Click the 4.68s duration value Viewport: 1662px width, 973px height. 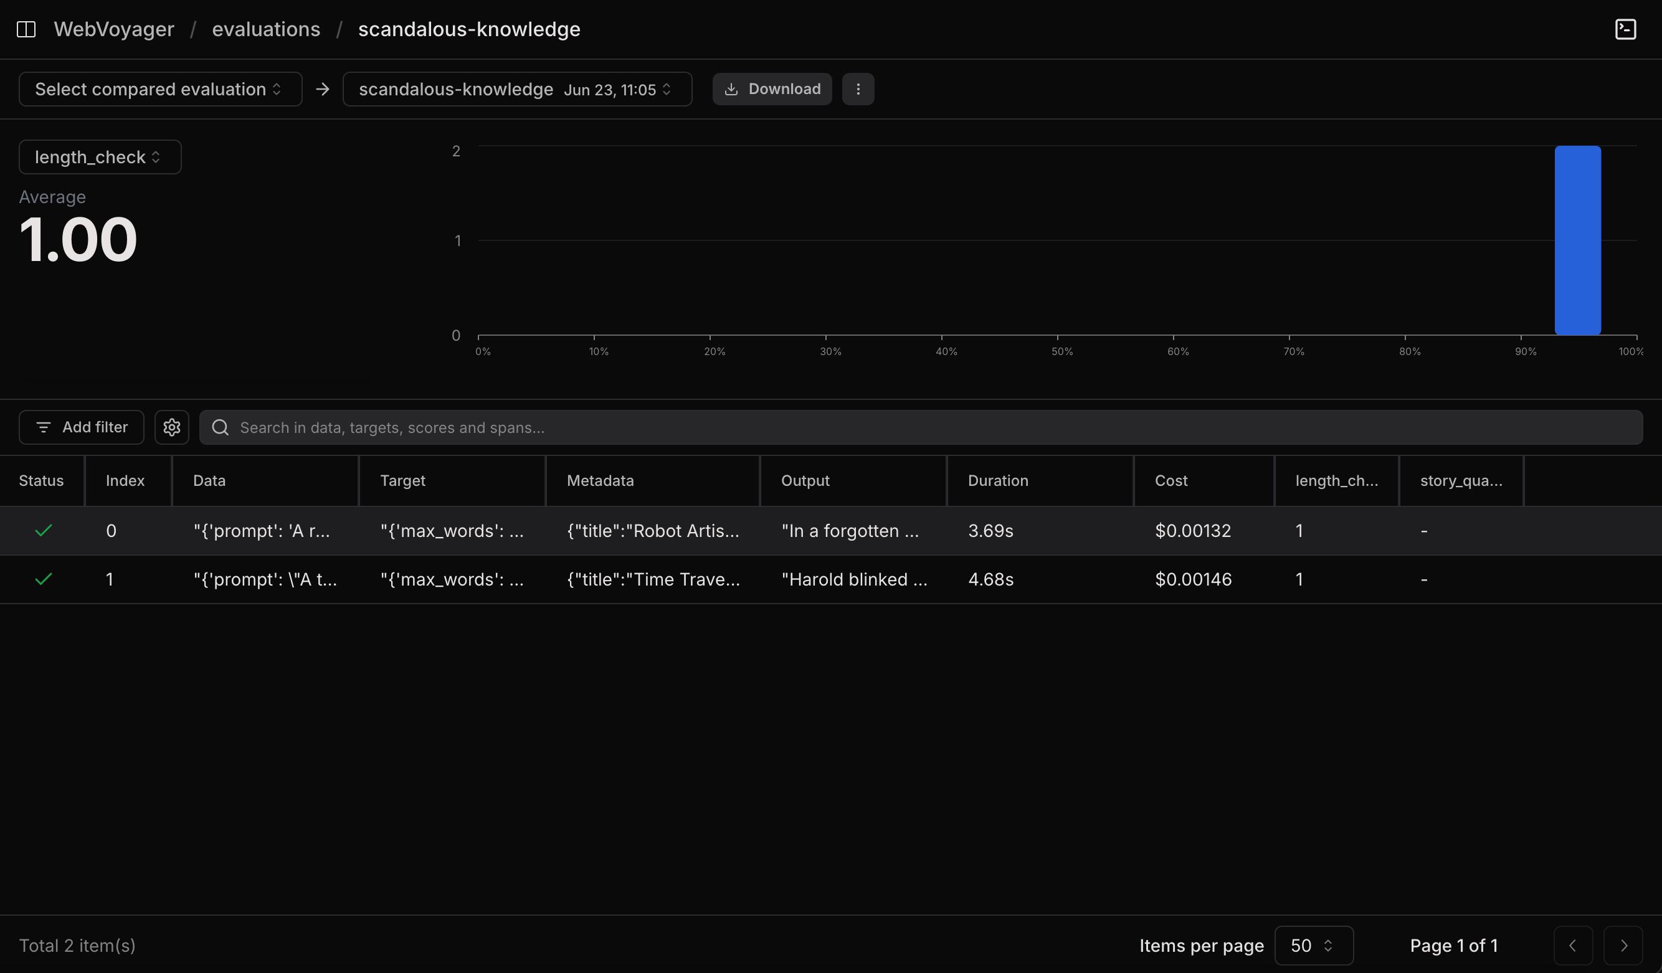point(990,579)
